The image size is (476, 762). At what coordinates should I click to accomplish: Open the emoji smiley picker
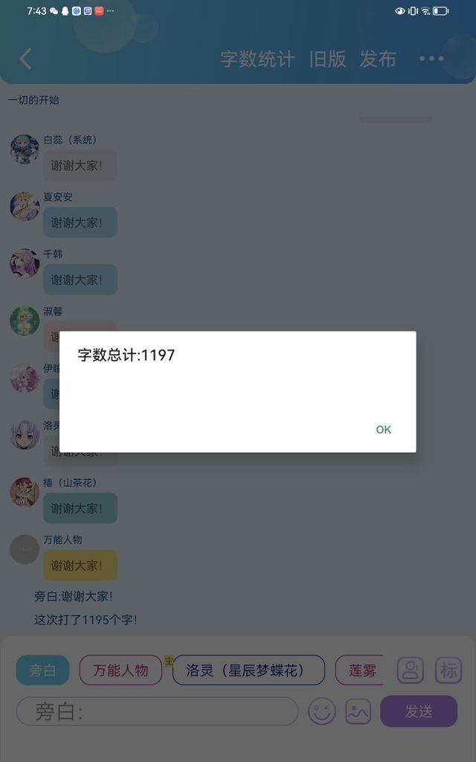click(321, 712)
